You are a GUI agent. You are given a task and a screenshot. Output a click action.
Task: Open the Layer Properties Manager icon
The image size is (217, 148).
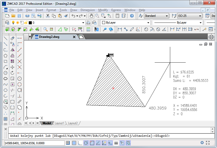7,23
